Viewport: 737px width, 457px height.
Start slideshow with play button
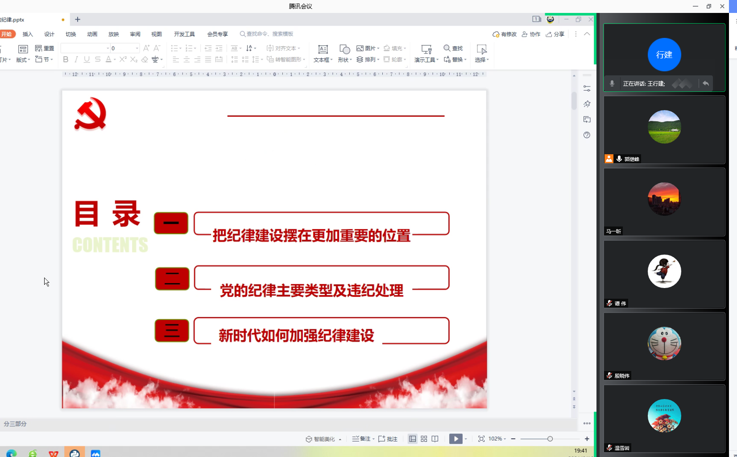coord(455,439)
